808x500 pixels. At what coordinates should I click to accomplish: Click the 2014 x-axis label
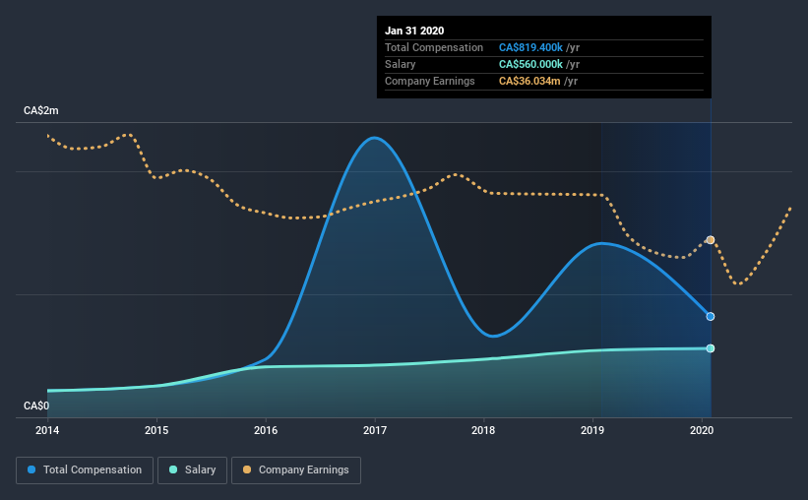click(x=47, y=430)
